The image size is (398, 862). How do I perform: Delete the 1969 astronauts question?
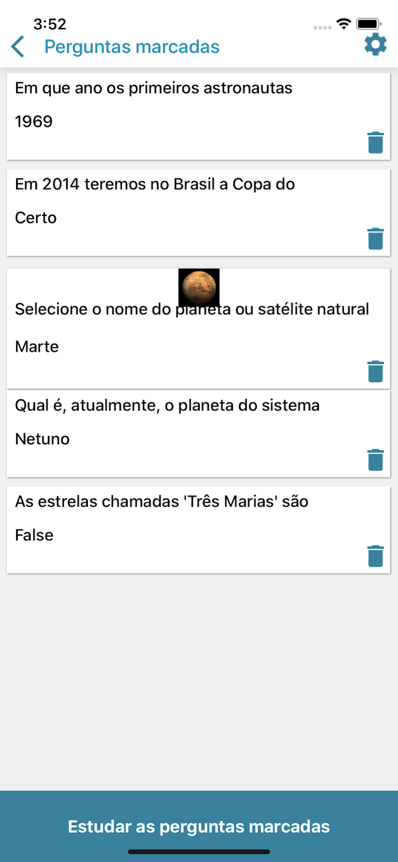[376, 143]
